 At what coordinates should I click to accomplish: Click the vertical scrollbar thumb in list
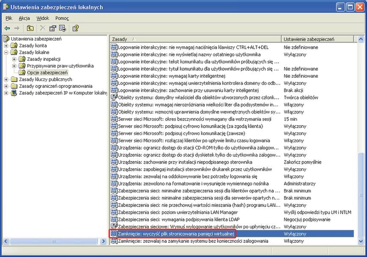[x=361, y=195]
